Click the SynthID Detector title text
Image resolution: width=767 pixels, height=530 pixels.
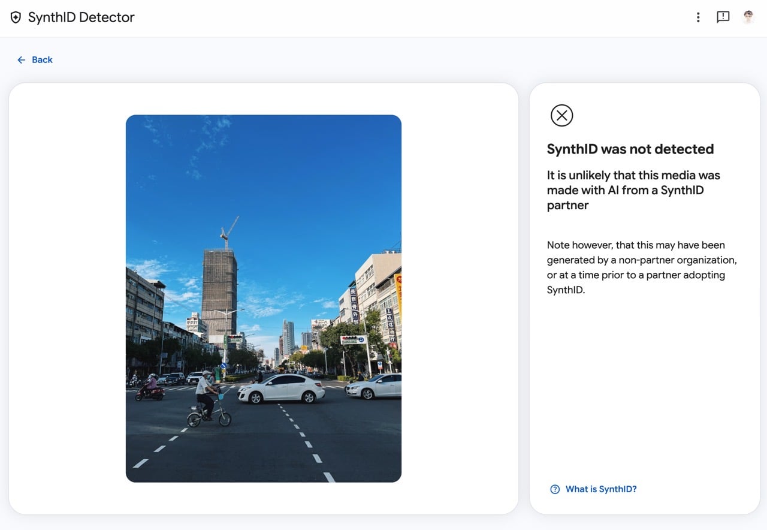pos(81,17)
